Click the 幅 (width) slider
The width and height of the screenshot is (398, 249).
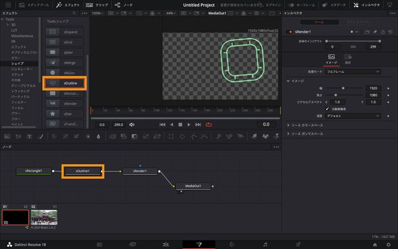(344, 88)
